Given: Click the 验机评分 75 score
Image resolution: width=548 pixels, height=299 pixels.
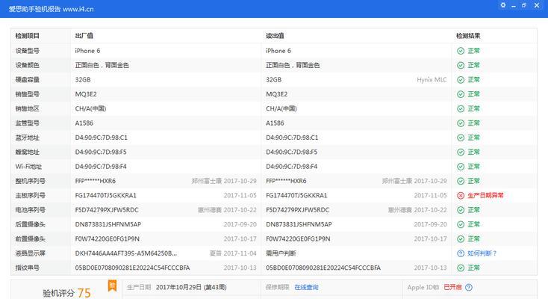Looking at the screenshot, I should [x=66, y=293].
